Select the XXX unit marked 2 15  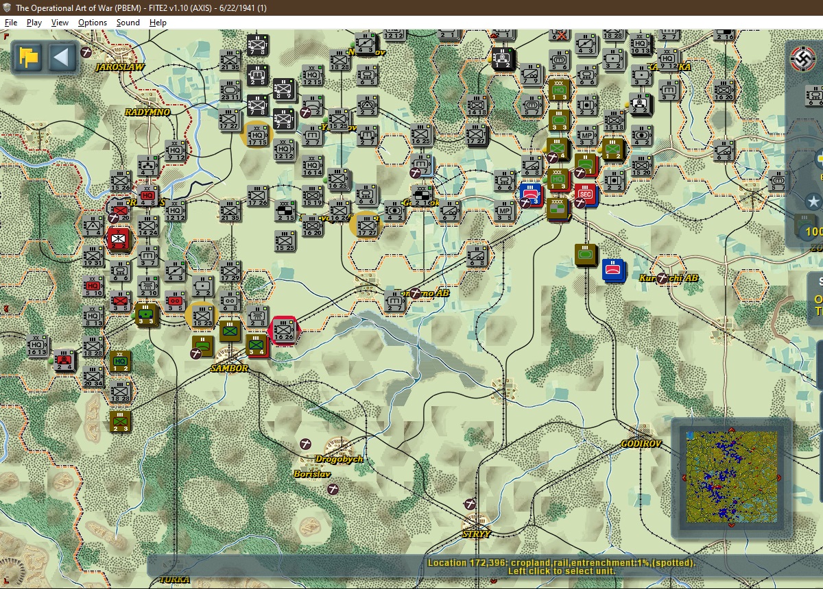click(x=285, y=210)
